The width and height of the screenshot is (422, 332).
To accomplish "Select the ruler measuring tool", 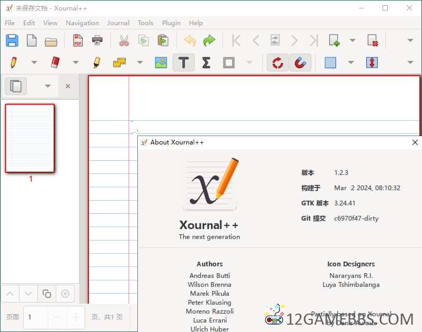I will 119,63.
